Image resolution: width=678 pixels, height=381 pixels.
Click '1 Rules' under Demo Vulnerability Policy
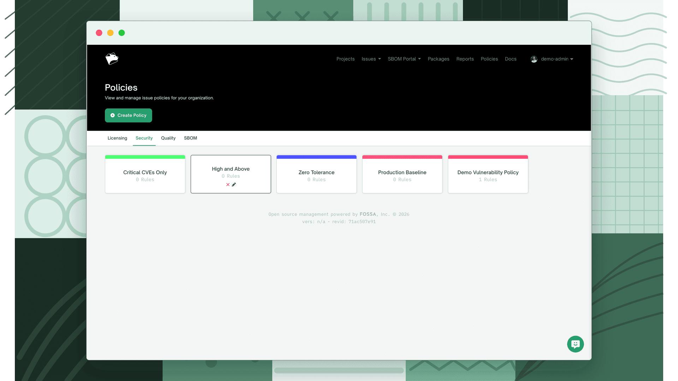coord(488,180)
